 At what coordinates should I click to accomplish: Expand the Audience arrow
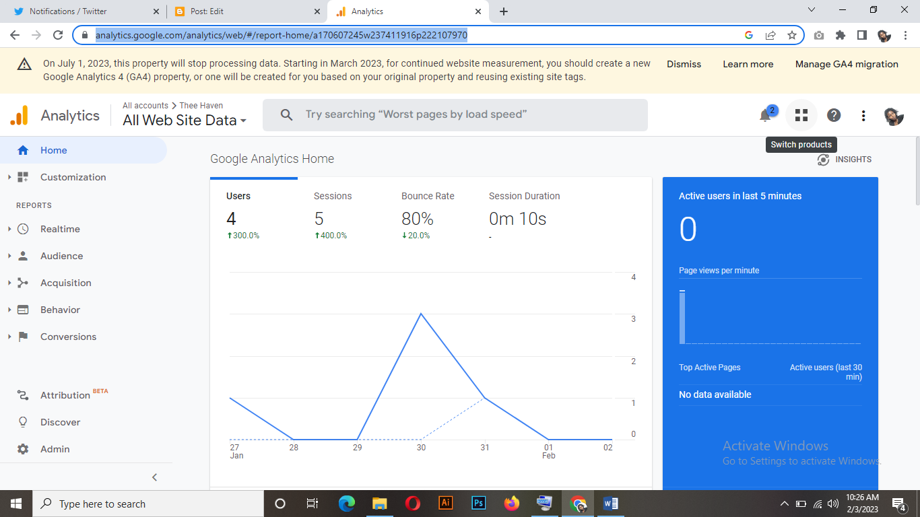tap(9, 256)
